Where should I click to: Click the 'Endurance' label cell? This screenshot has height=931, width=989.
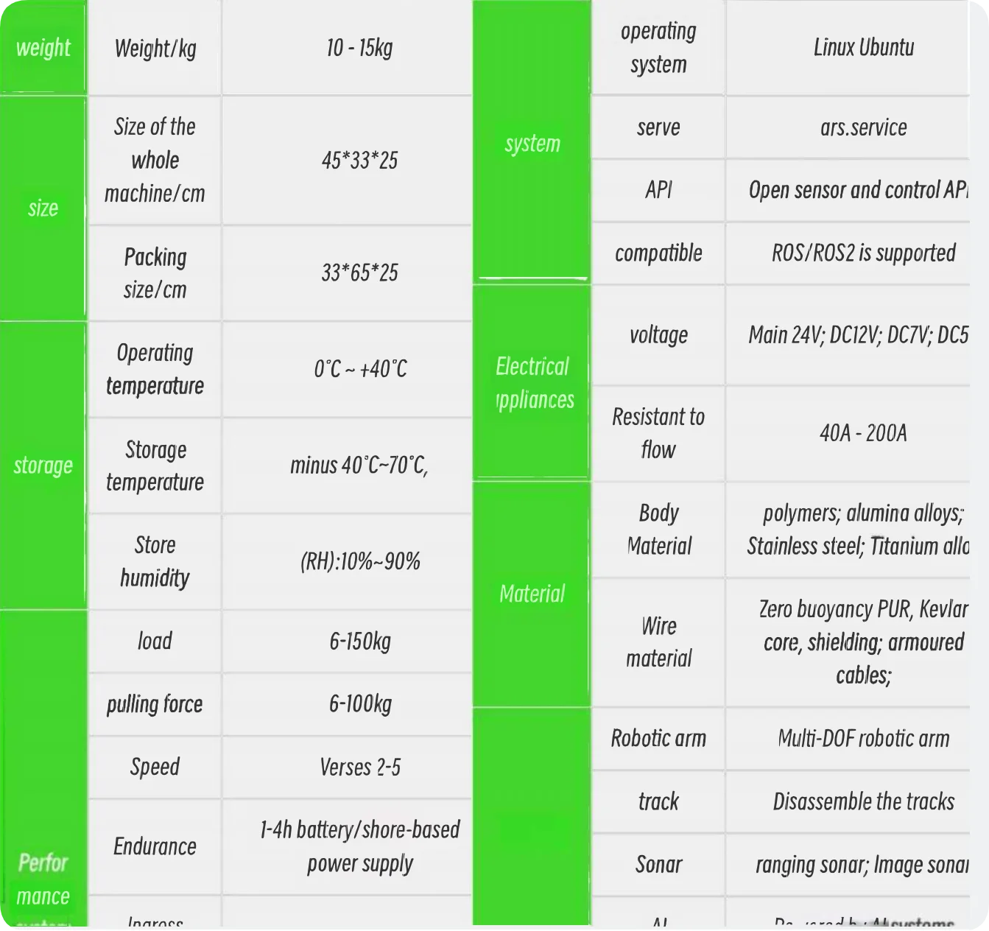[x=155, y=847]
